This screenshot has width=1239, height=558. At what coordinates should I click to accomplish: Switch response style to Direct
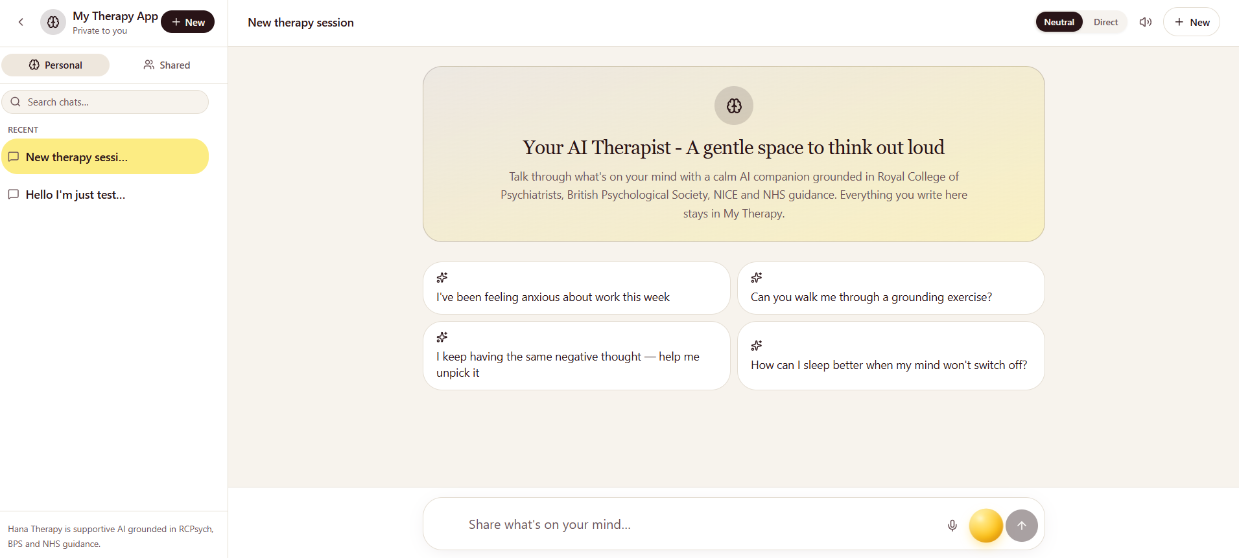tap(1105, 21)
